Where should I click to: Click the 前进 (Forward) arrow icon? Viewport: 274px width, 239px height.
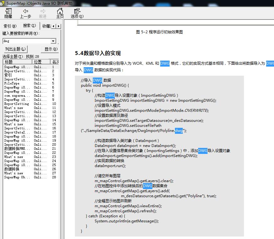[x=43, y=11]
